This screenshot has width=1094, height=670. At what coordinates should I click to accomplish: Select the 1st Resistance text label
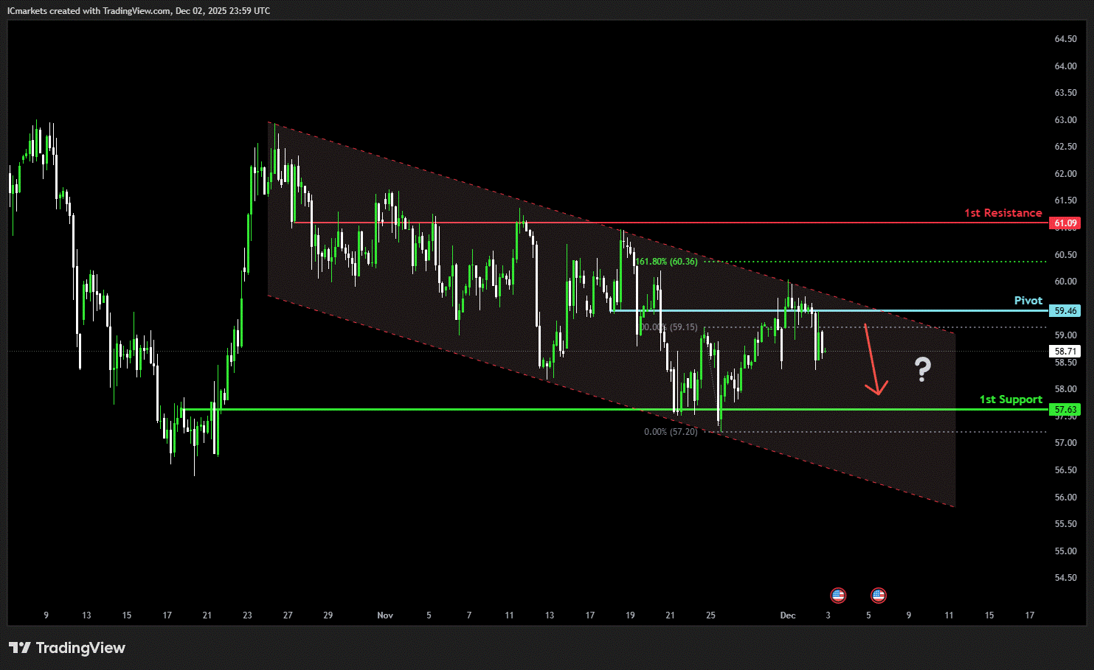click(1003, 213)
